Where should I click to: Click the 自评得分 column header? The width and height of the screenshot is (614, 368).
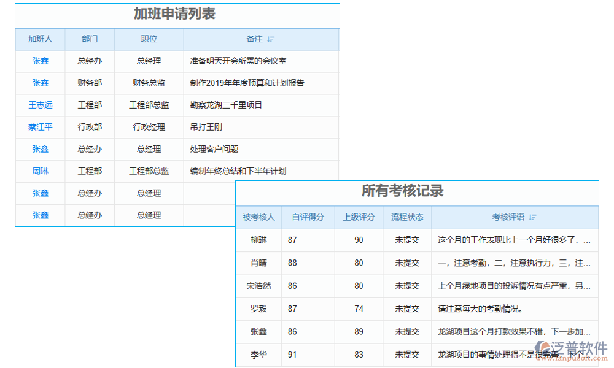tap(308, 217)
